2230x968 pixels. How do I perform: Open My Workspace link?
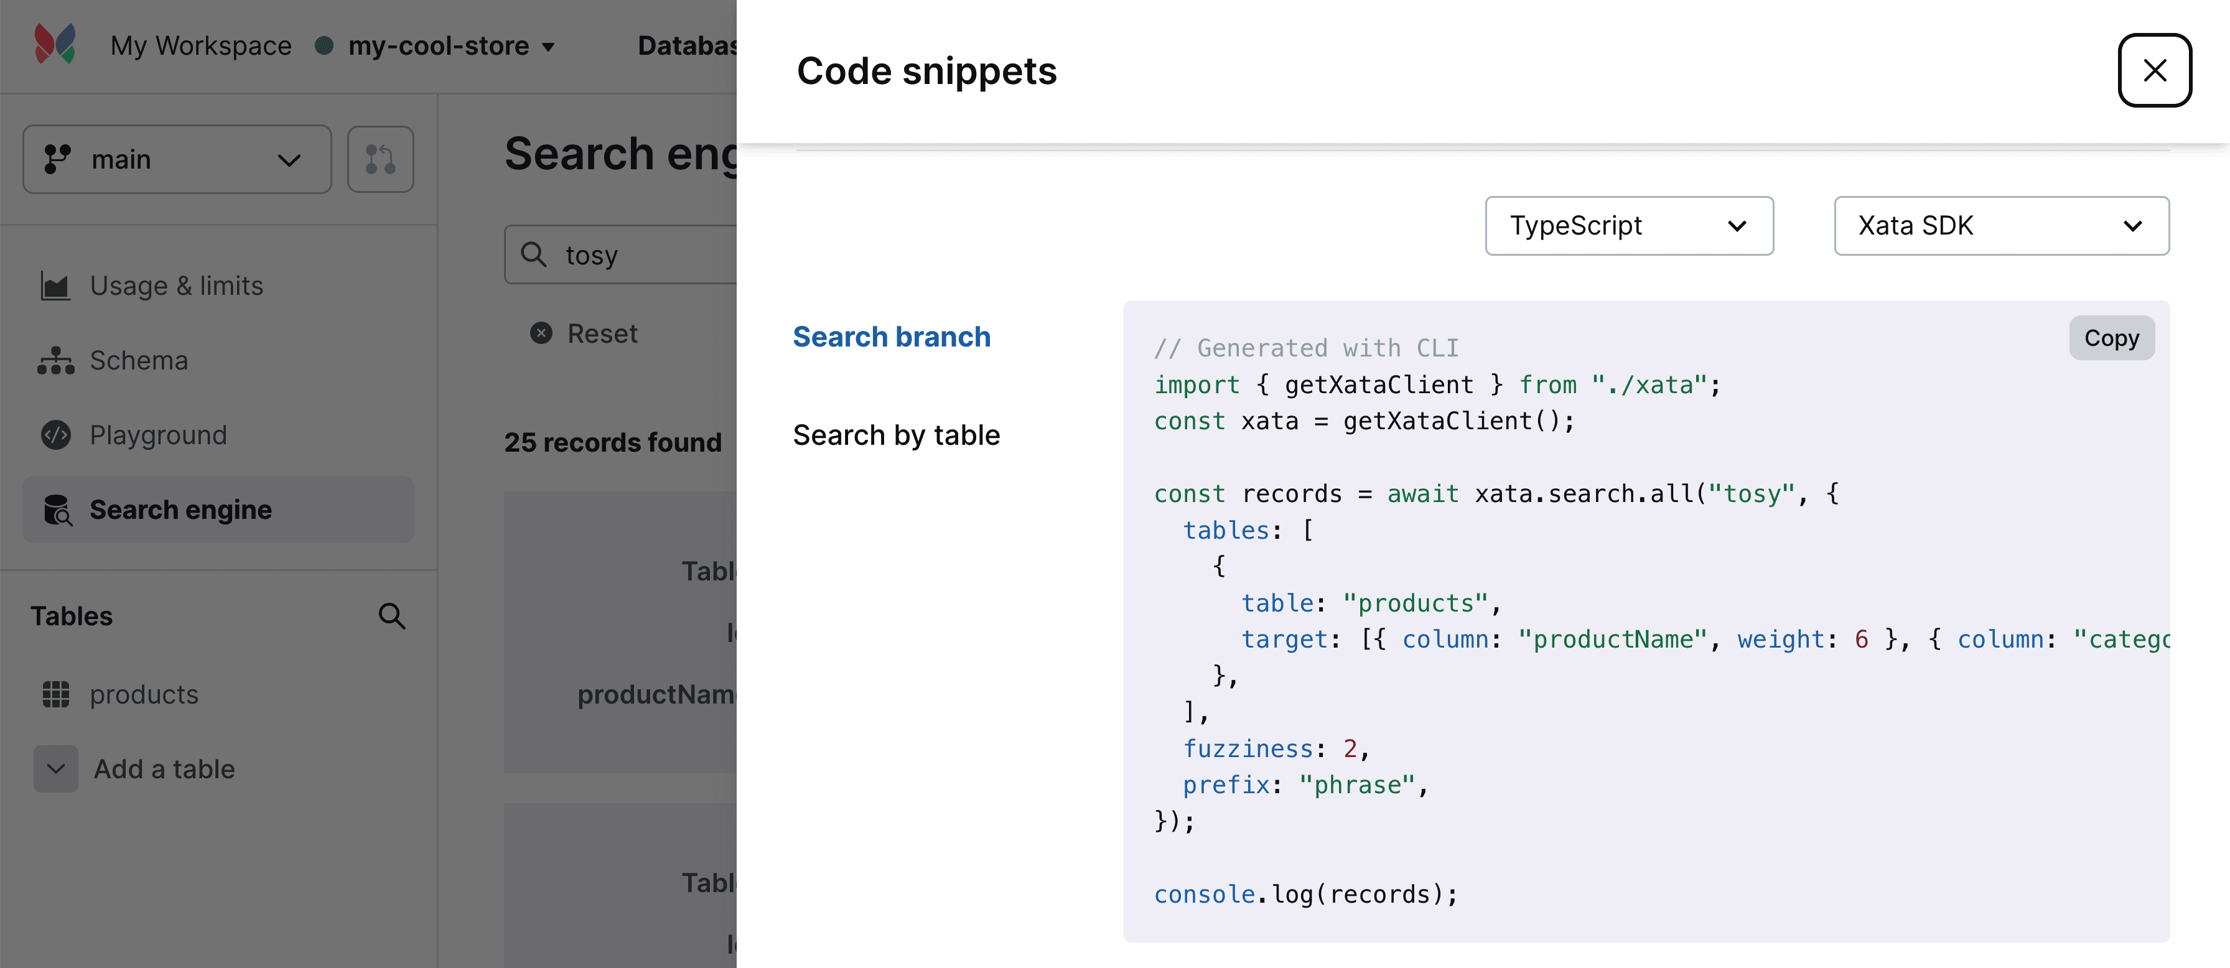tap(201, 45)
